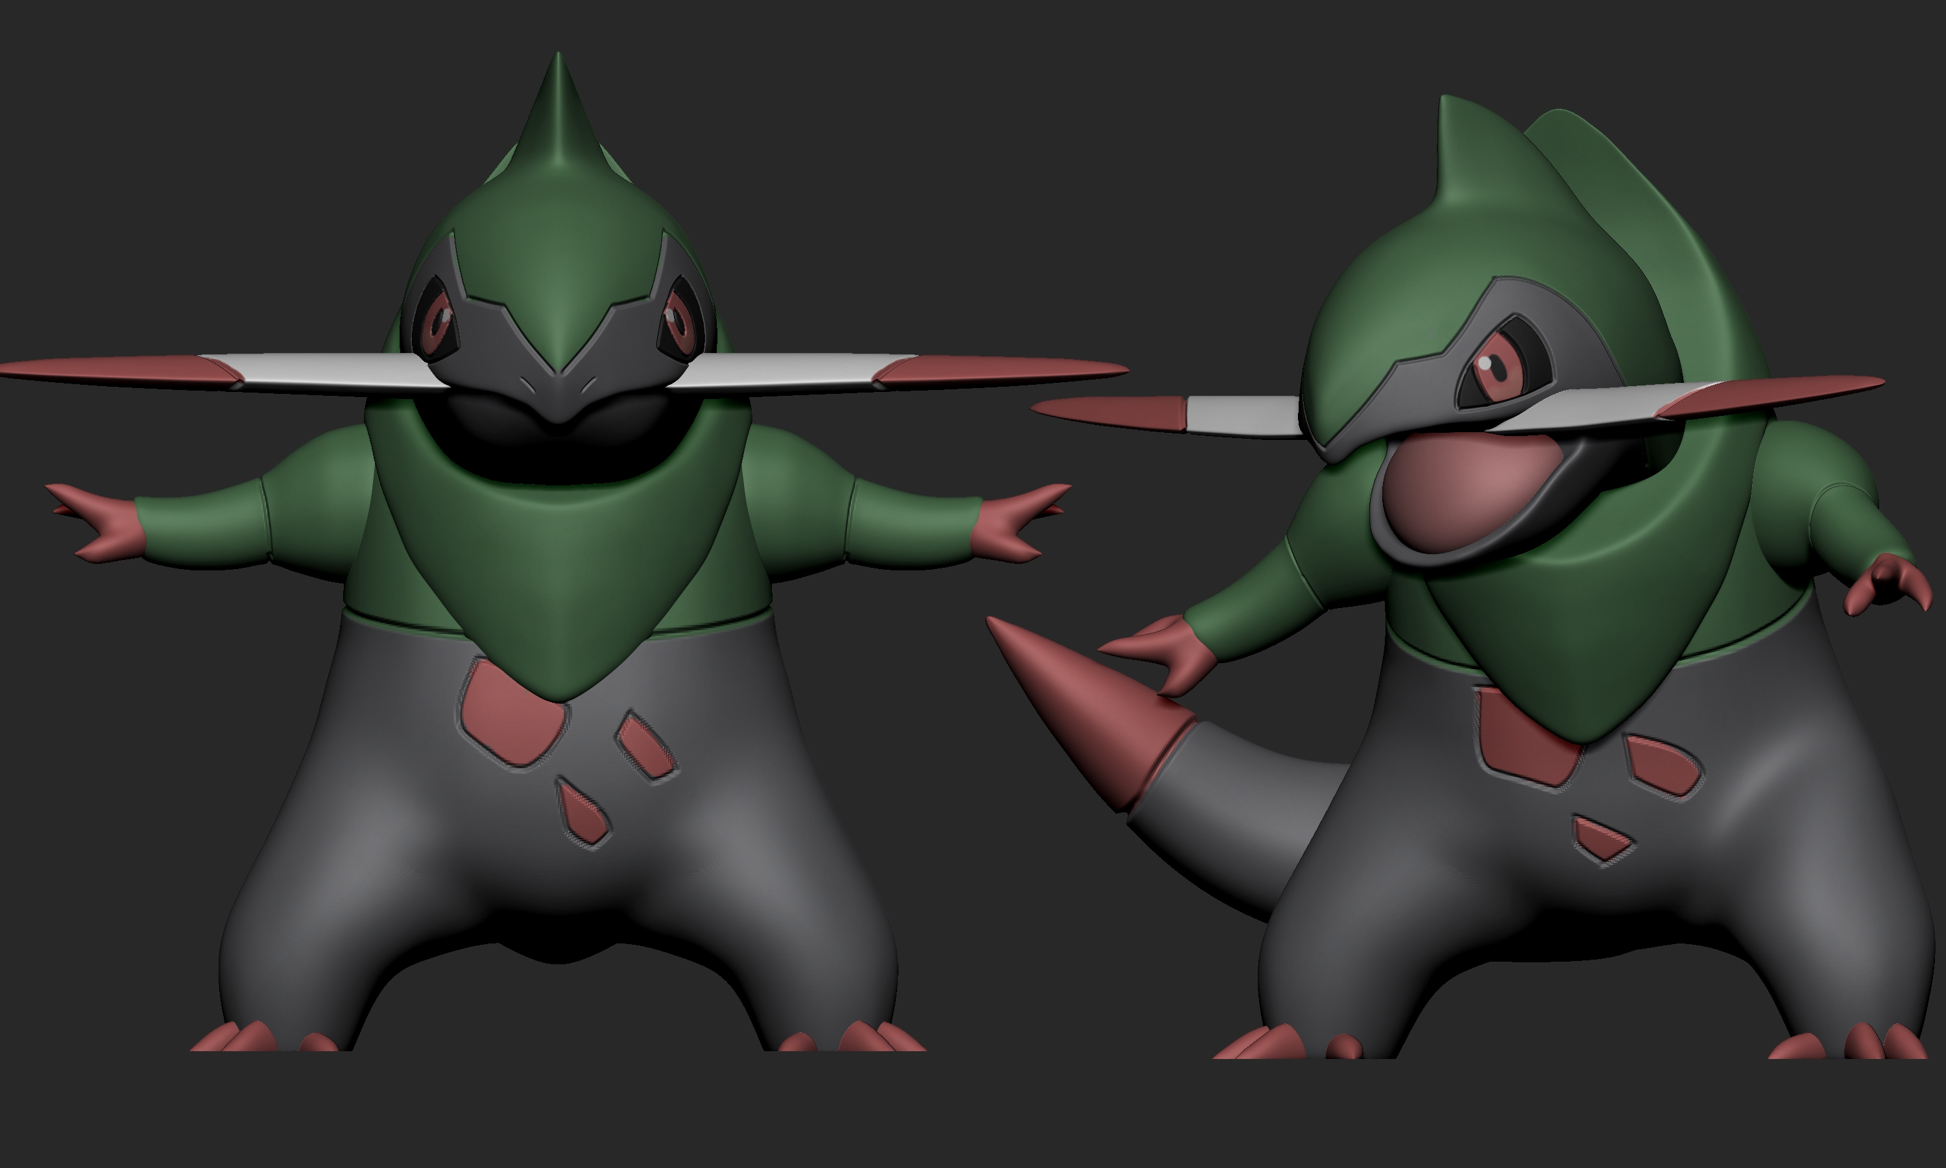The width and height of the screenshot is (1946, 1168).
Task: Click the front-view model's head spike tip
Action: 559,63
